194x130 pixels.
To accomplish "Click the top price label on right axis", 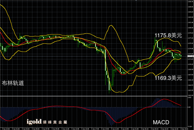I will pos(190,2).
